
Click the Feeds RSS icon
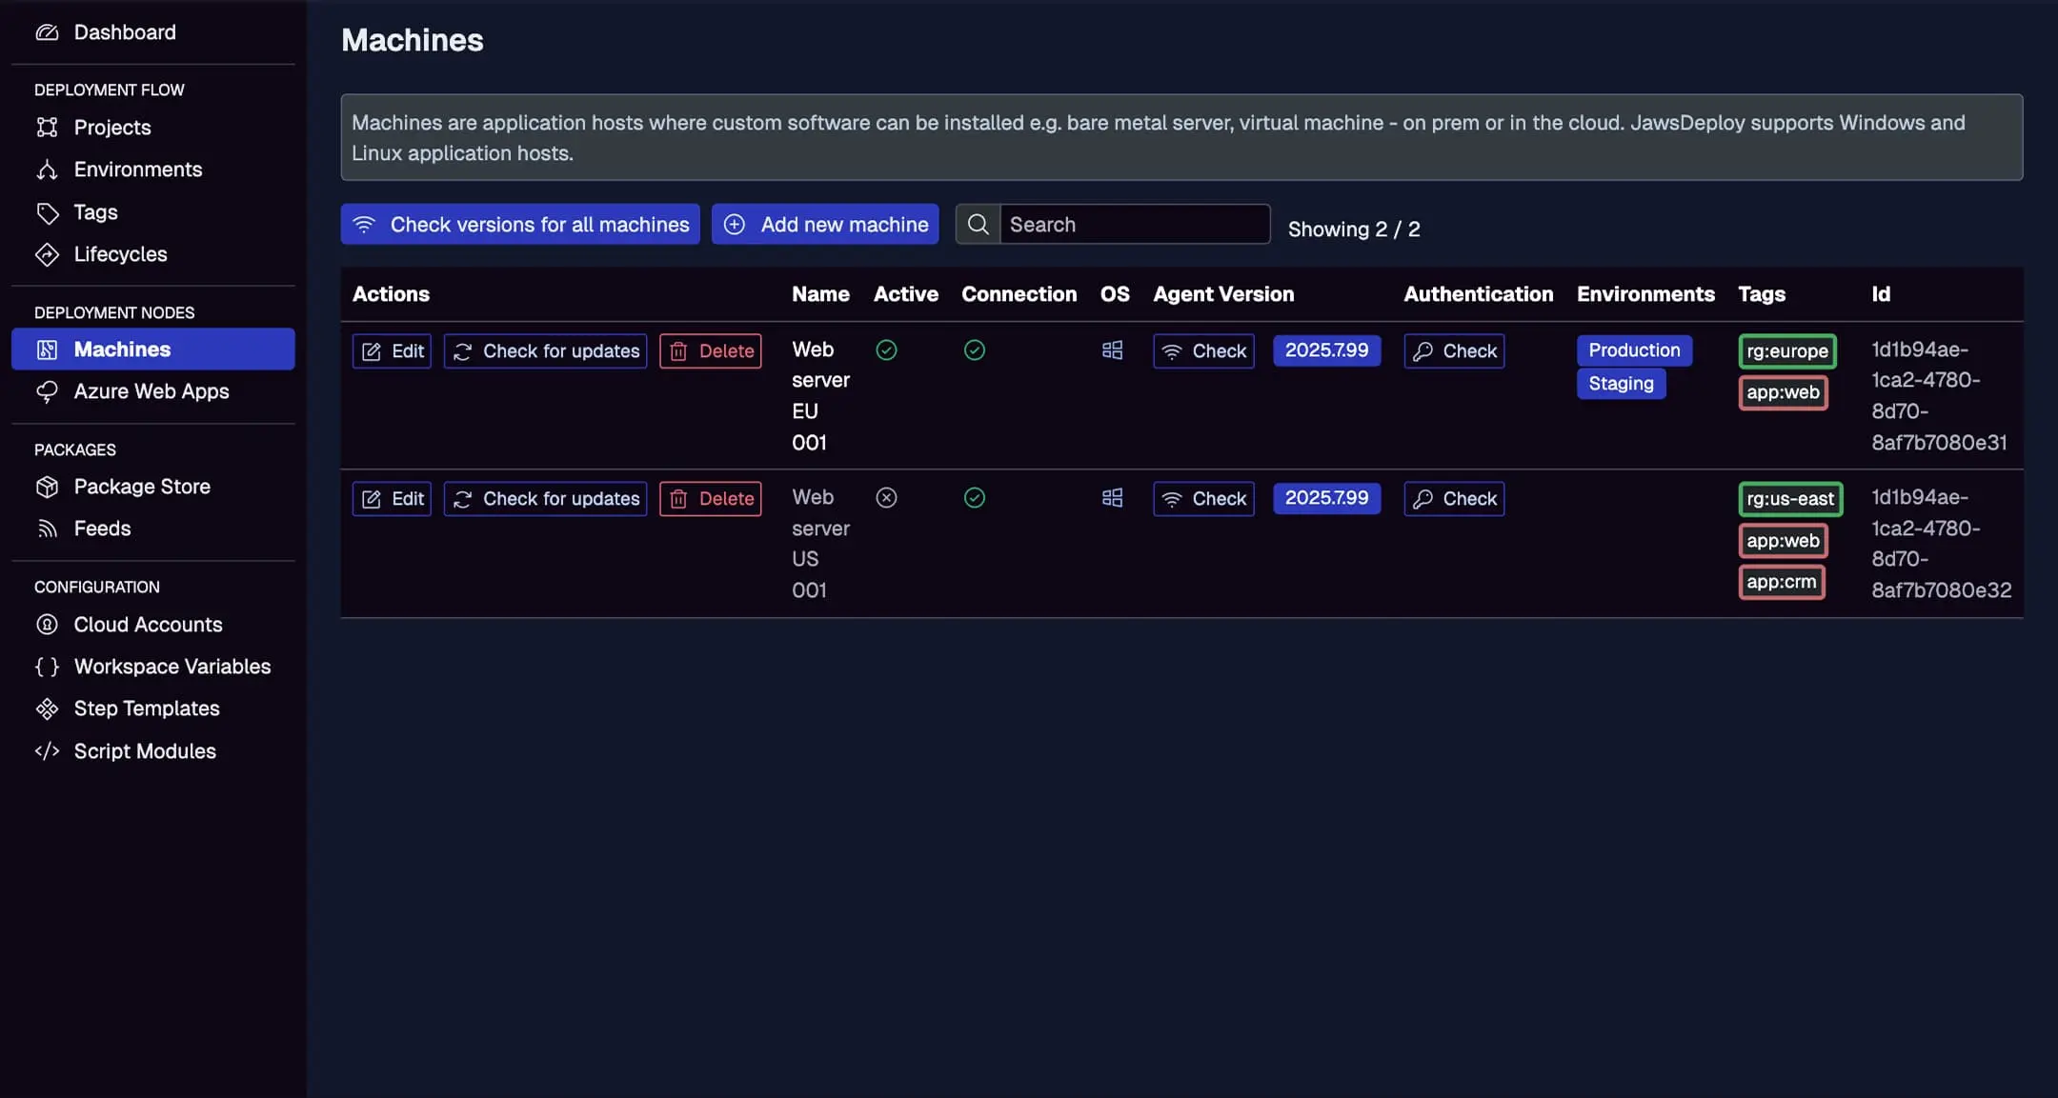click(x=49, y=528)
